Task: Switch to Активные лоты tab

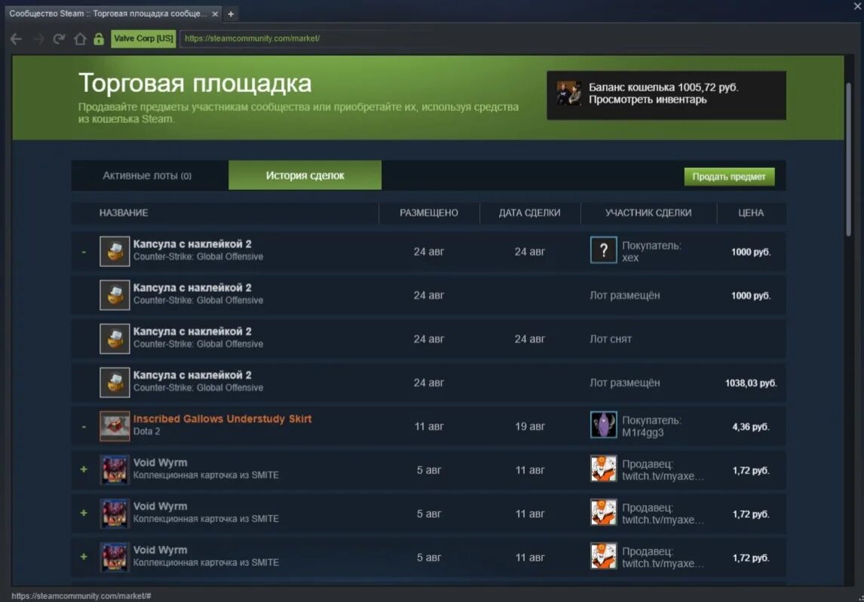Action: click(x=147, y=176)
